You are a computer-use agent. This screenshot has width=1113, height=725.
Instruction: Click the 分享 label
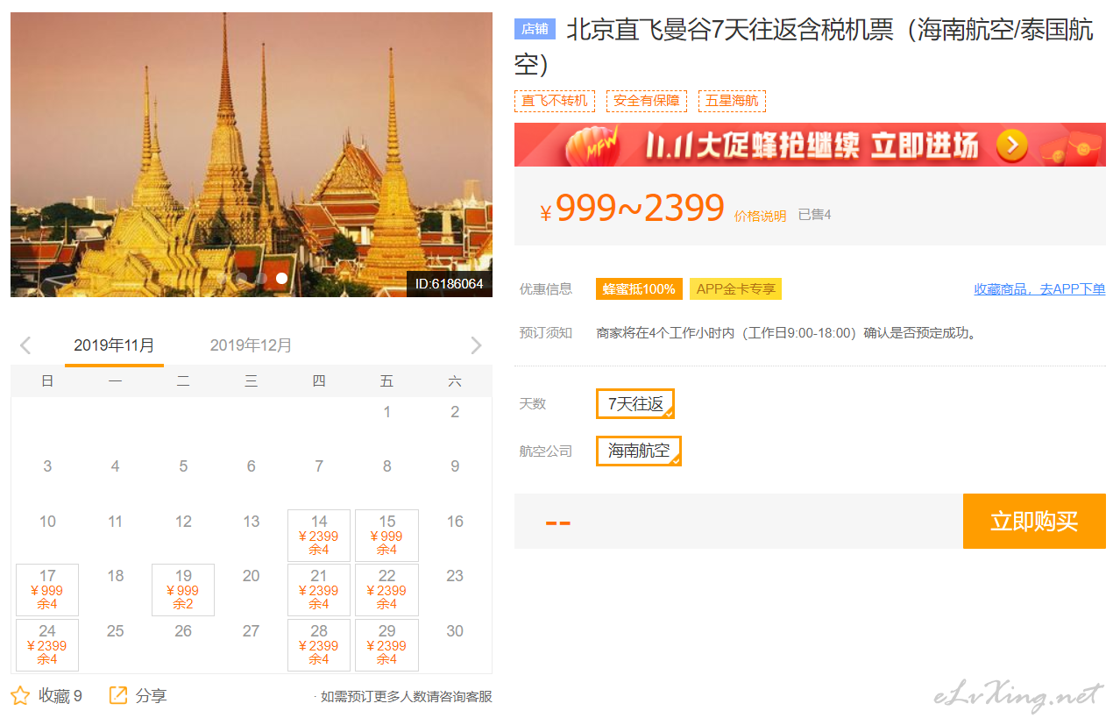152,696
